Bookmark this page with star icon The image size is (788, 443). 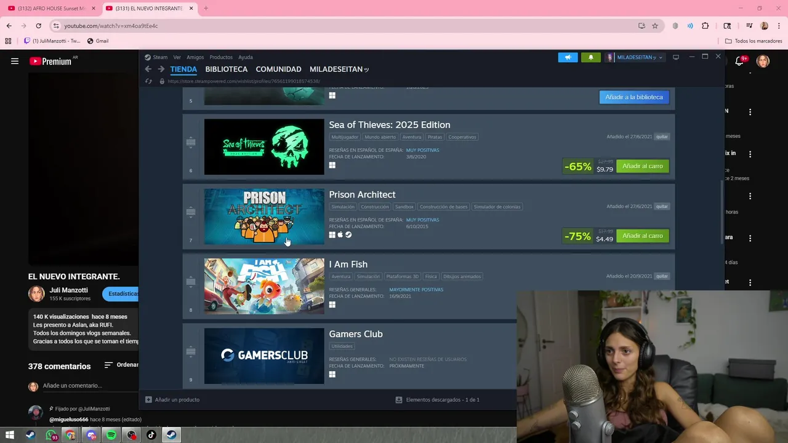[655, 26]
